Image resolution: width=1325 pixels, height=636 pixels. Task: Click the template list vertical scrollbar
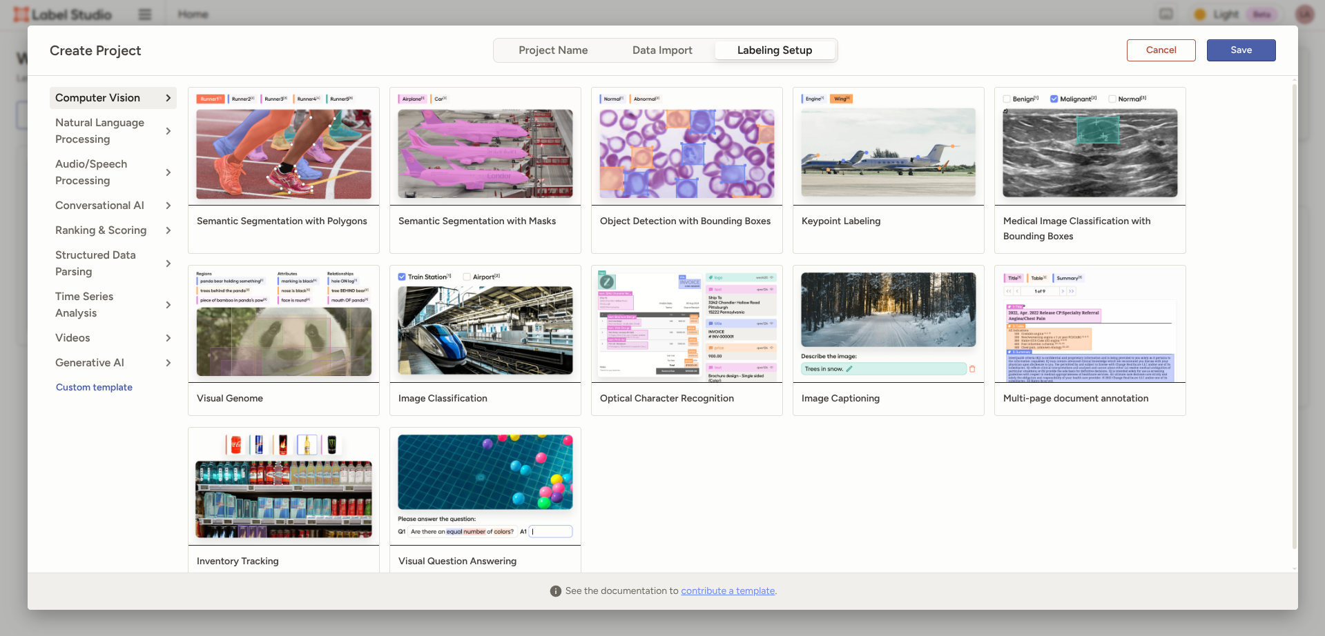1295,317
